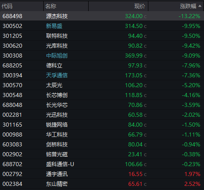Click the price 314.50
Viewport: 204px width, 190px height.
[x=134, y=26]
